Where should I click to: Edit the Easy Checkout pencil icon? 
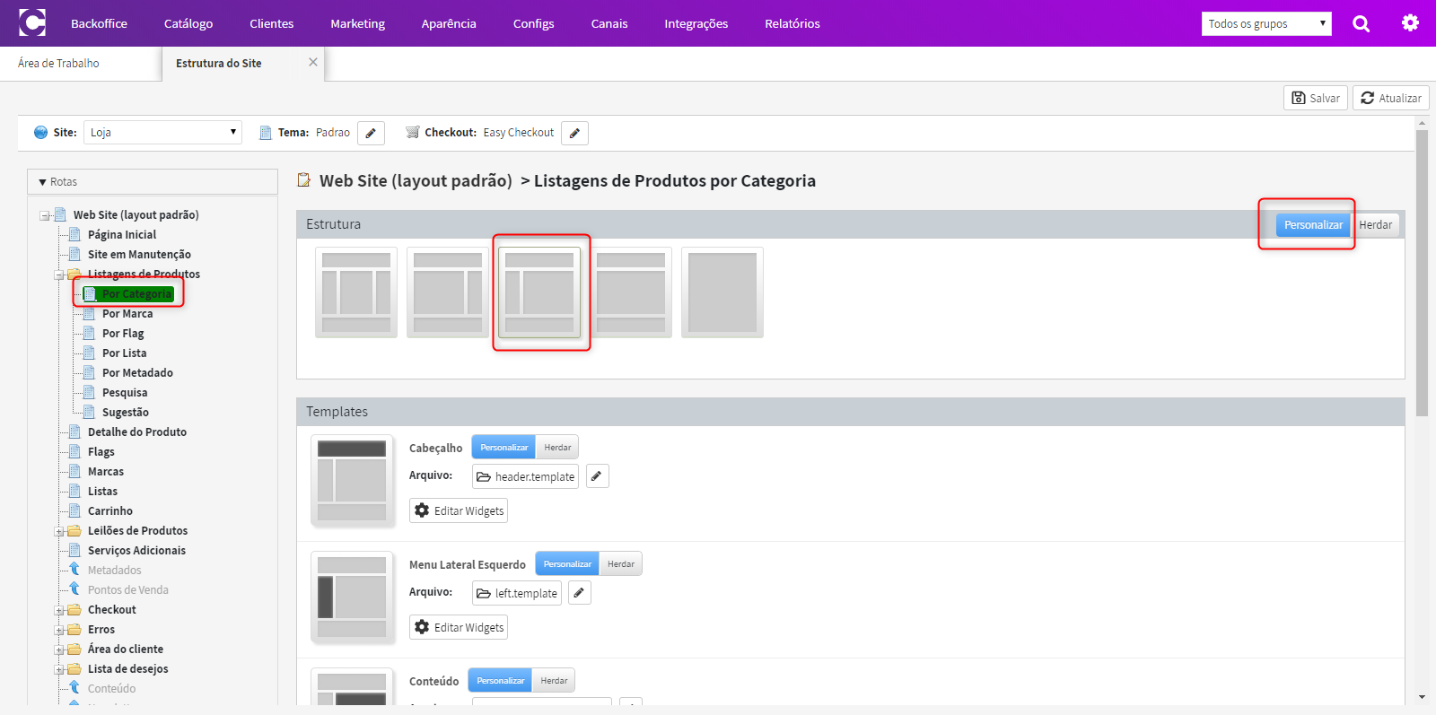coord(574,133)
